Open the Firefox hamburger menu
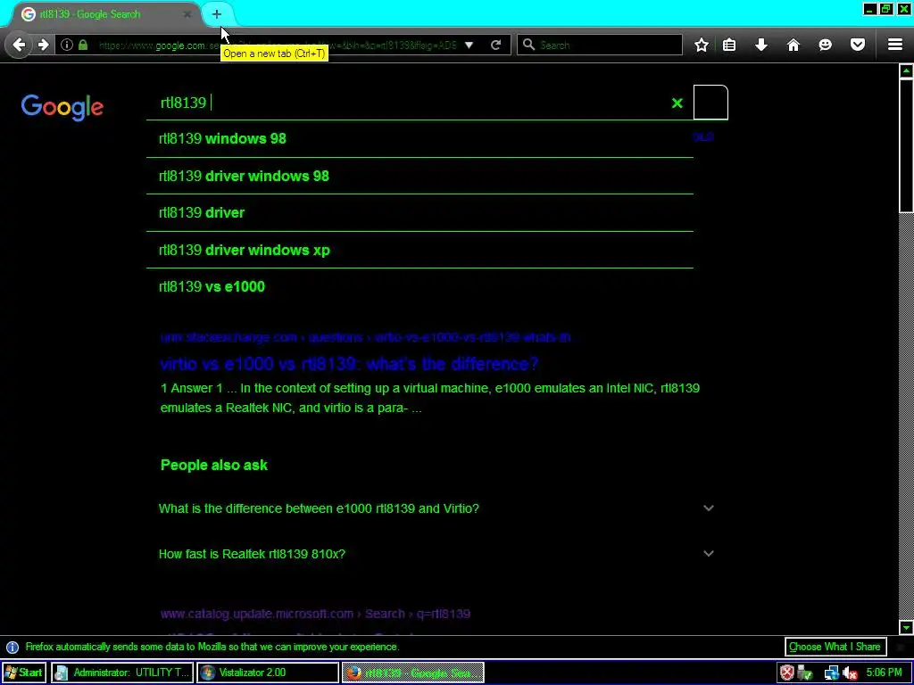The width and height of the screenshot is (914, 685). (895, 45)
